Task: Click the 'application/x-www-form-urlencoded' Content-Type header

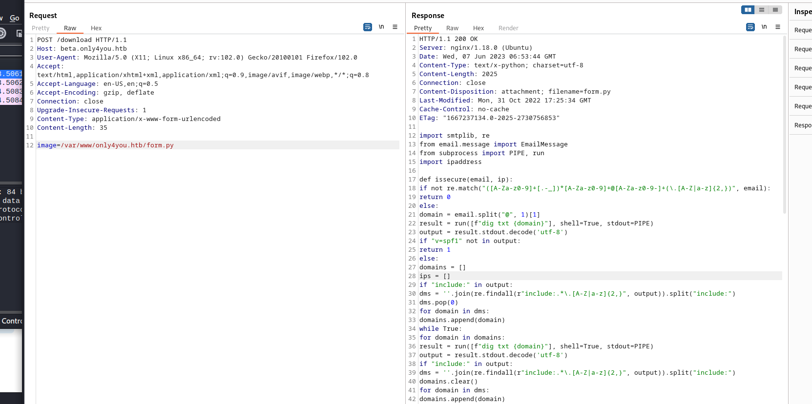Action: [128, 119]
